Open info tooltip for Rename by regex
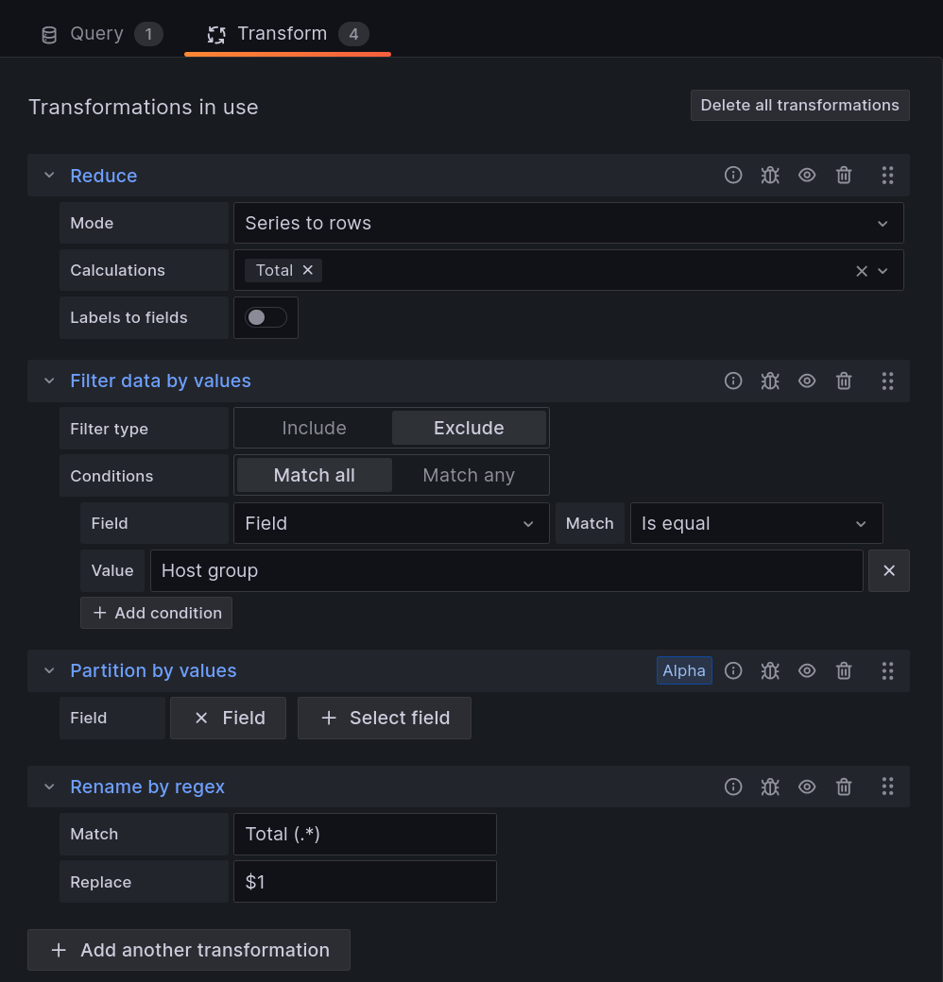 coord(733,787)
